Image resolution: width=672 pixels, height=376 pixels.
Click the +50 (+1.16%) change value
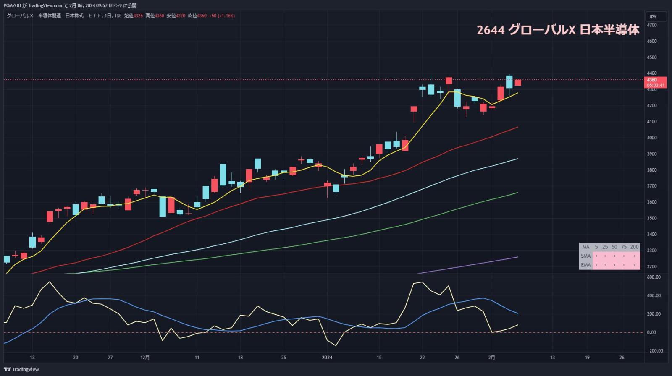pos(222,16)
